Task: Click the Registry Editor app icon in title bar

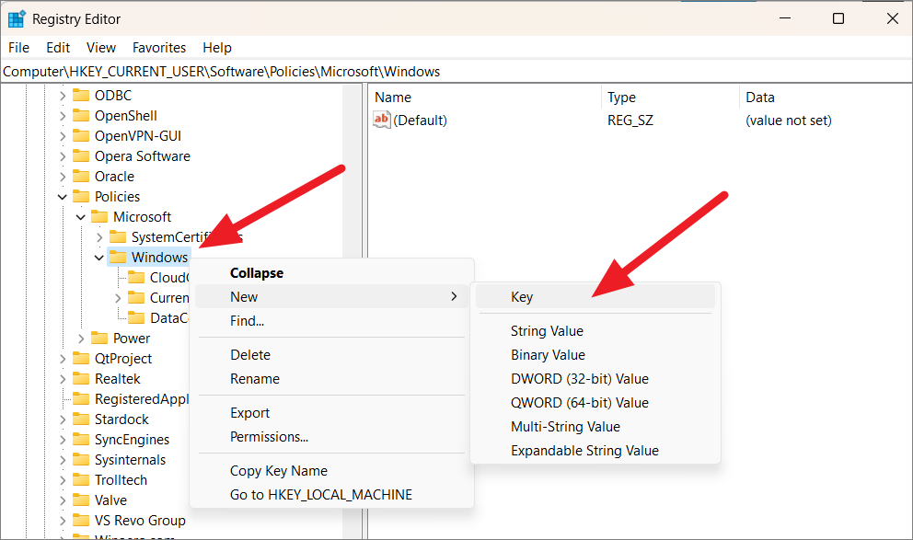Action: (17, 18)
